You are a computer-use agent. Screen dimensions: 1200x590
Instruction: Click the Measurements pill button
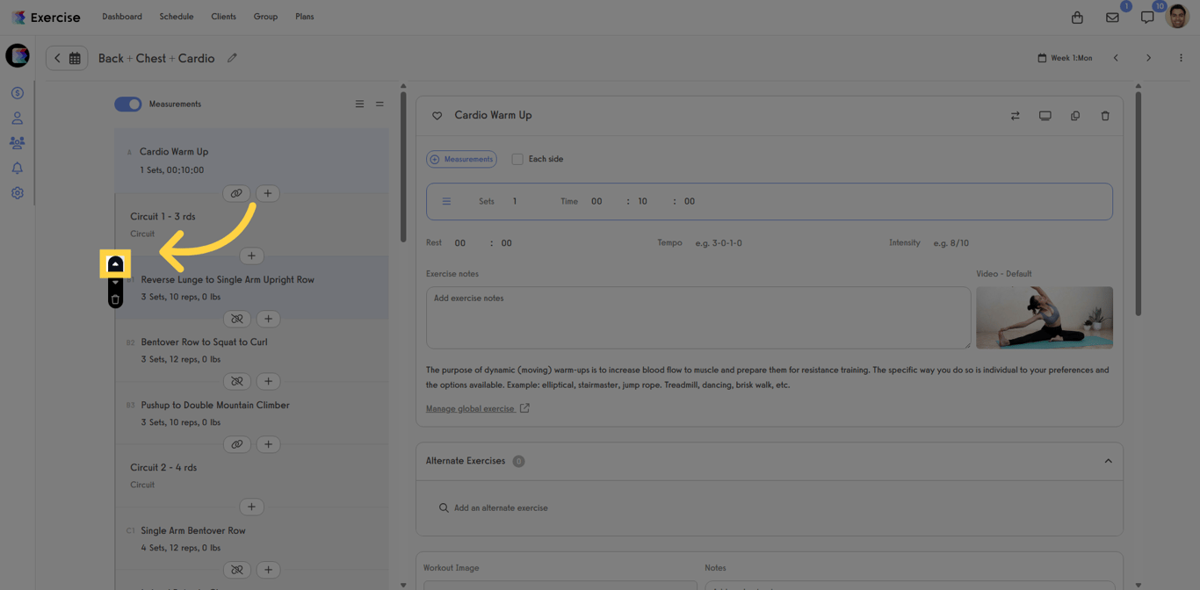click(461, 159)
